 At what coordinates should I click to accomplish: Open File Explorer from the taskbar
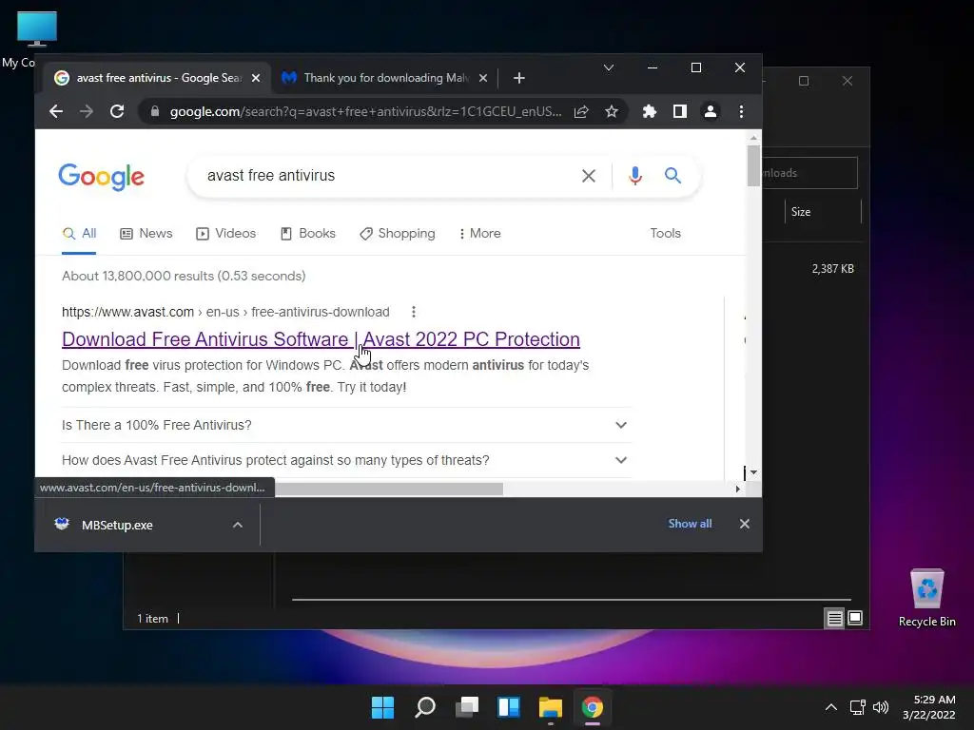pos(551,707)
